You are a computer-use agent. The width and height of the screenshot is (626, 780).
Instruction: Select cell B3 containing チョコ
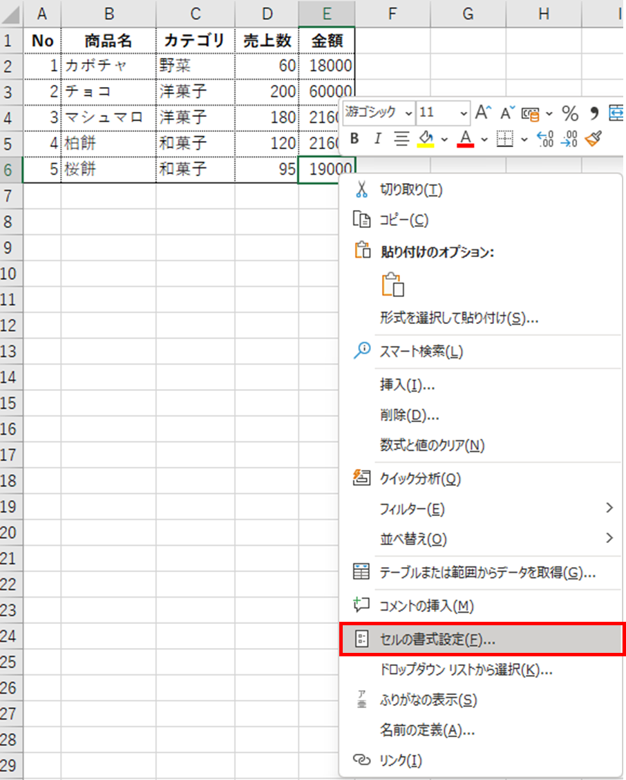click(108, 92)
